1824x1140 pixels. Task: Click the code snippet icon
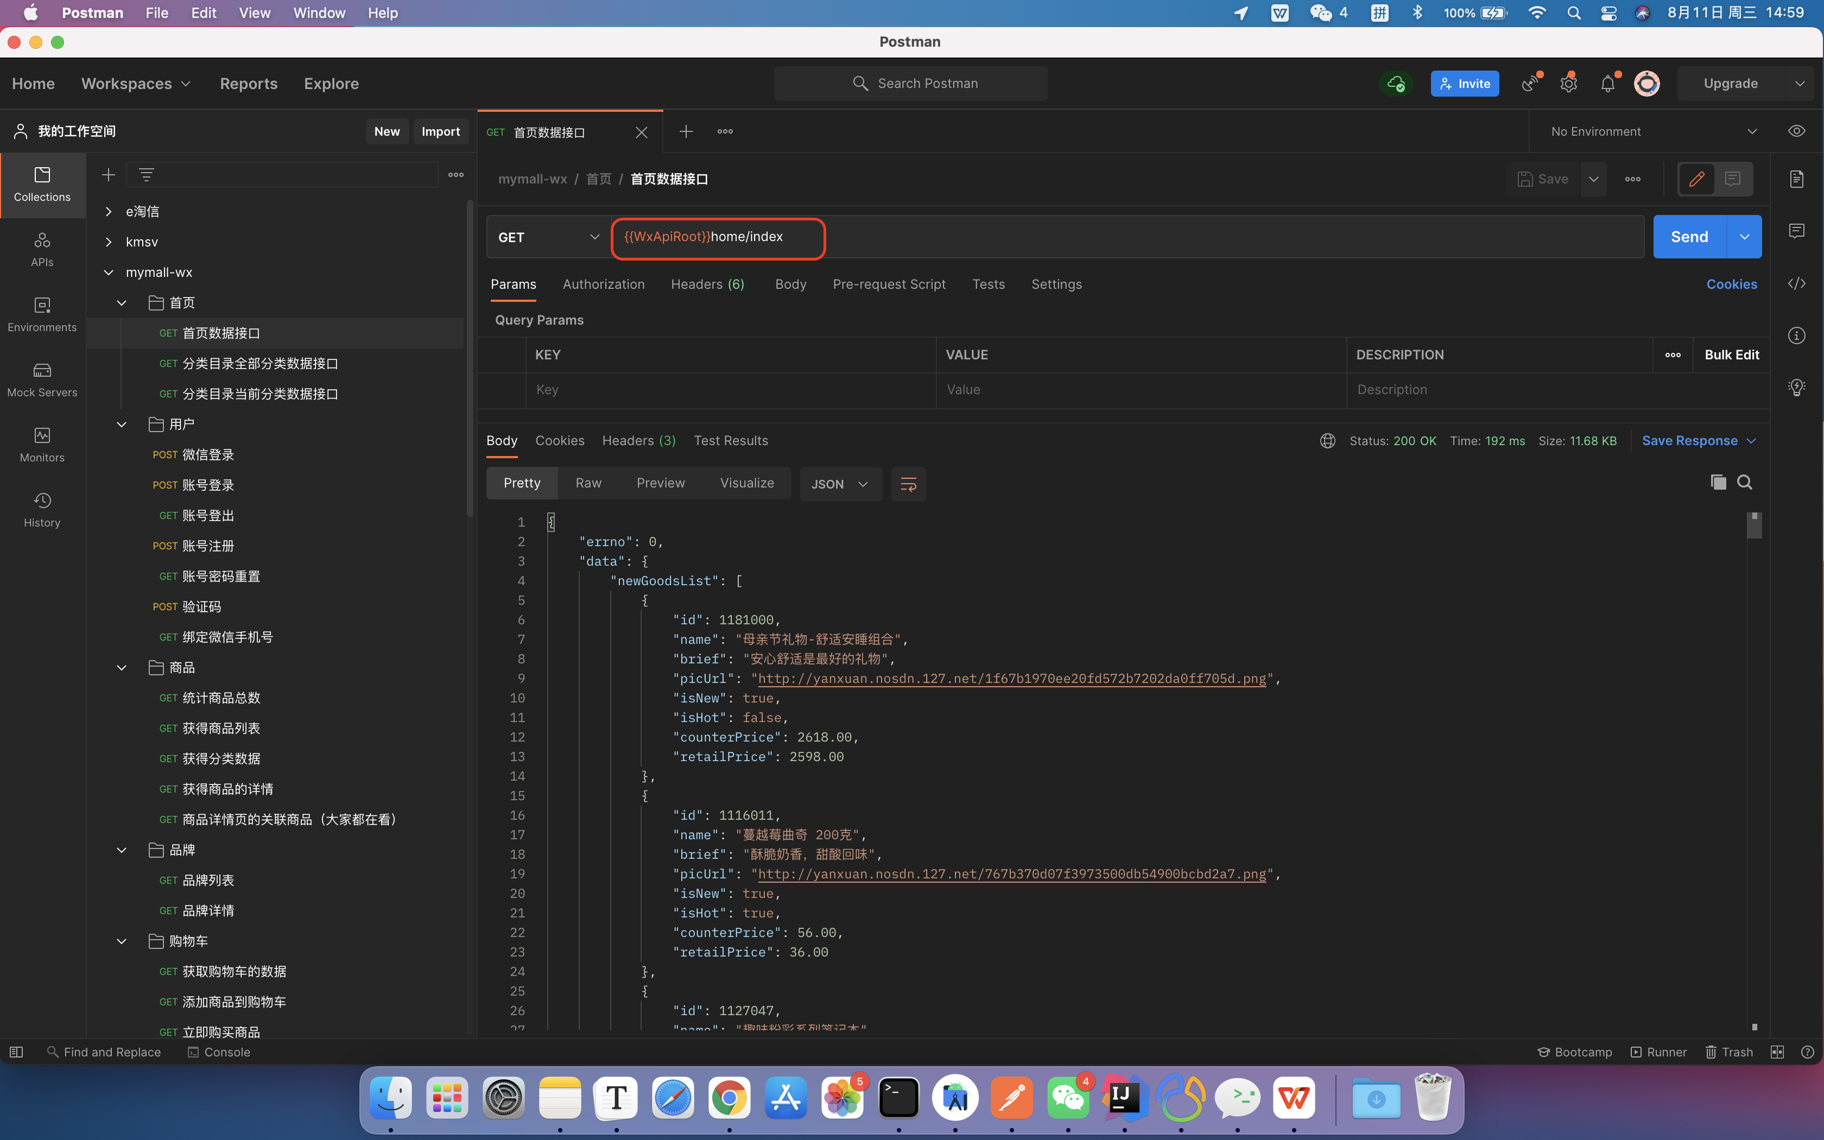pos(1797,283)
